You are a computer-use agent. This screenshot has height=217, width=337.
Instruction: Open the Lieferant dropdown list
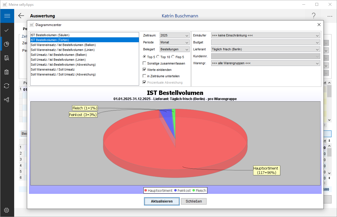pos(265,49)
